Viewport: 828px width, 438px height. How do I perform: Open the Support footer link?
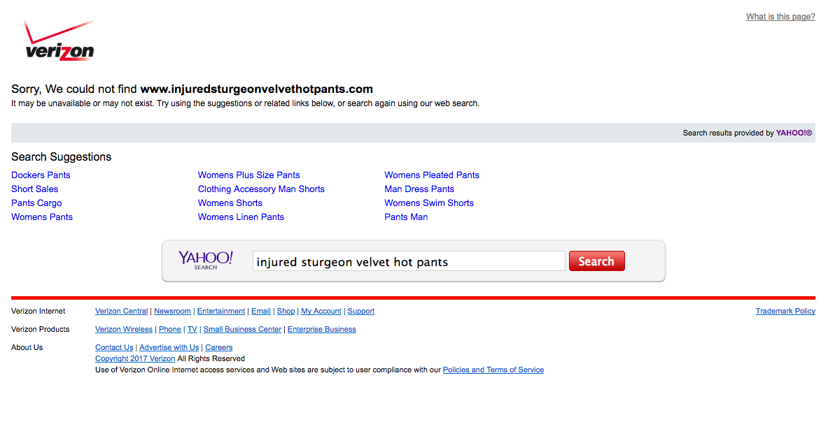click(360, 312)
